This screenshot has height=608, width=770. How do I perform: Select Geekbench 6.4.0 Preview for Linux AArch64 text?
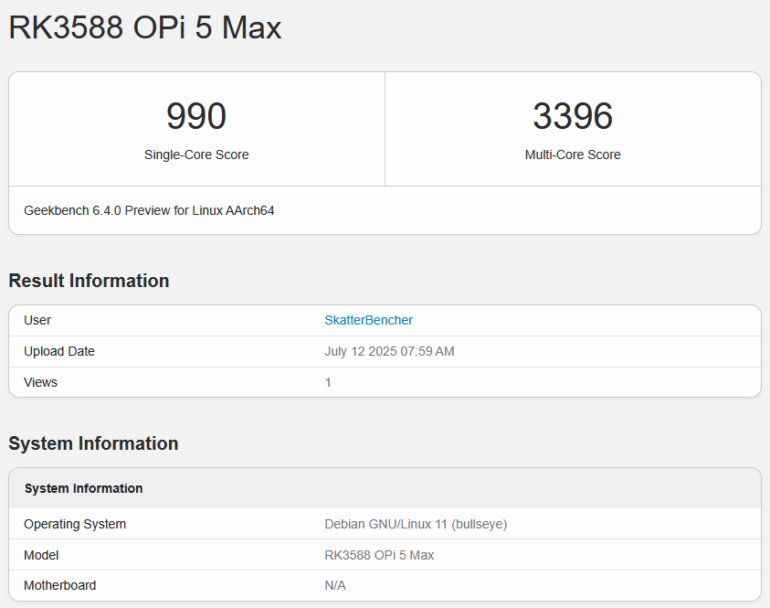[149, 210]
